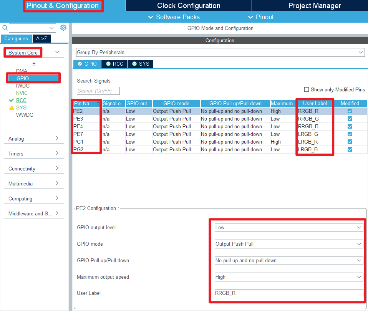368x311 pixels.
Task: Sort by GPIO mode column header
Action: [176, 103]
